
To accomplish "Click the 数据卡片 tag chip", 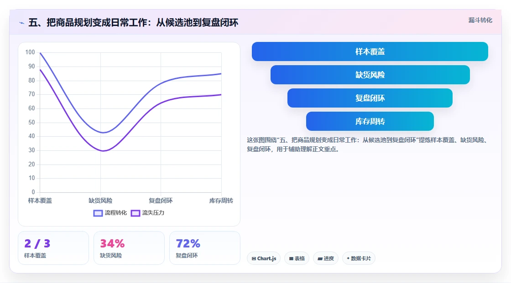I will click(359, 258).
